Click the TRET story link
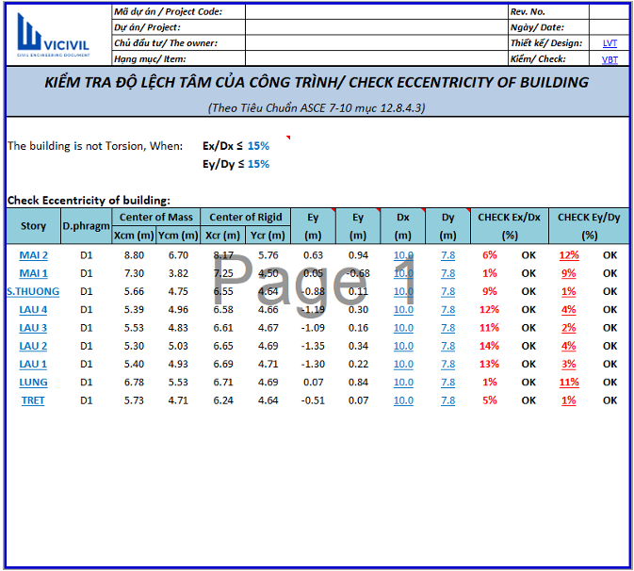The height and width of the screenshot is (571, 634). (x=33, y=400)
